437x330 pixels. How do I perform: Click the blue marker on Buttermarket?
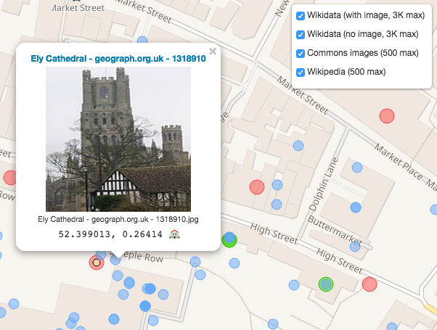coord(356,207)
